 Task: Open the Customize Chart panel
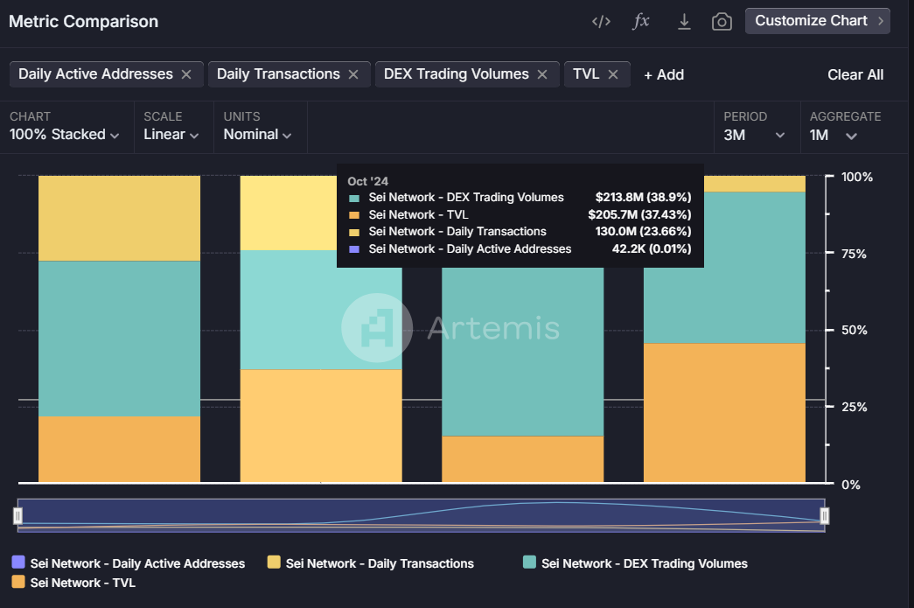(817, 21)
